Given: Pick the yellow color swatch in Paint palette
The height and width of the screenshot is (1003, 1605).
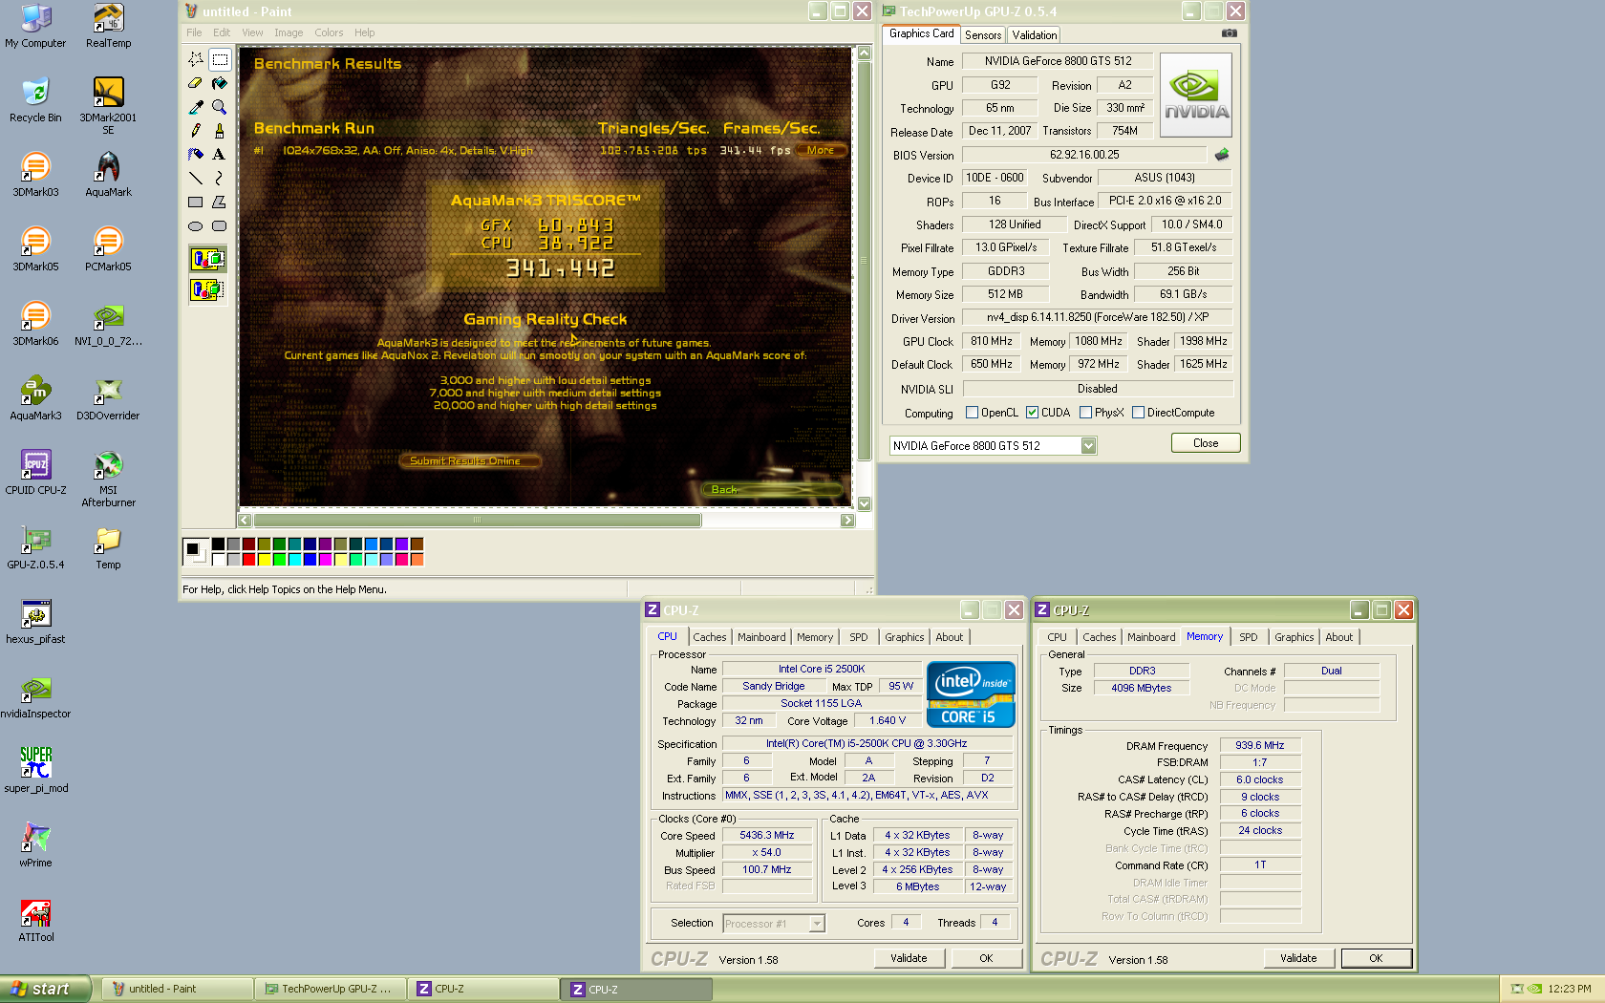Looking at the screenshot, I should click(265, 560).
